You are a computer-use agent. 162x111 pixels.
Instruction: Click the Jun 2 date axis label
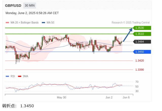(x=109, y=97)
